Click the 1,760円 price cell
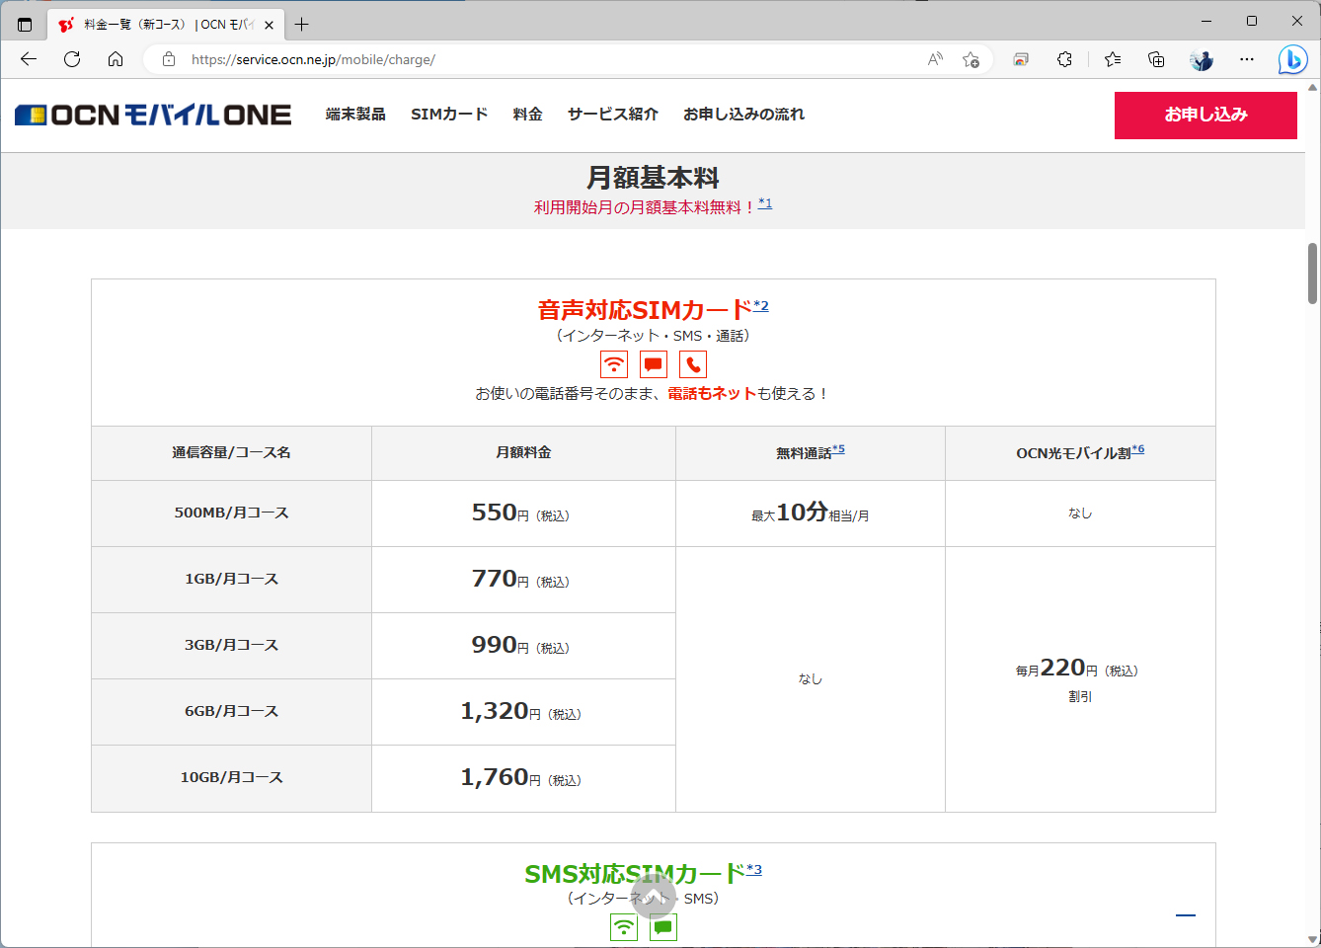1321x948 pixels. tap(523, 778)
